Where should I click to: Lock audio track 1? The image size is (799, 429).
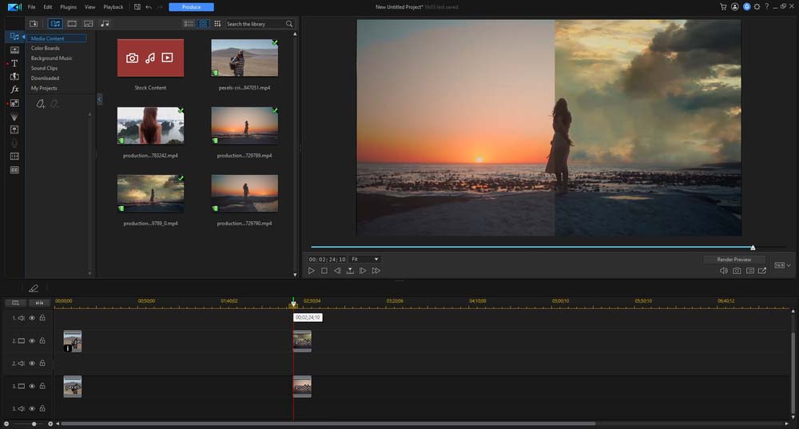click(x=42, y=318)
